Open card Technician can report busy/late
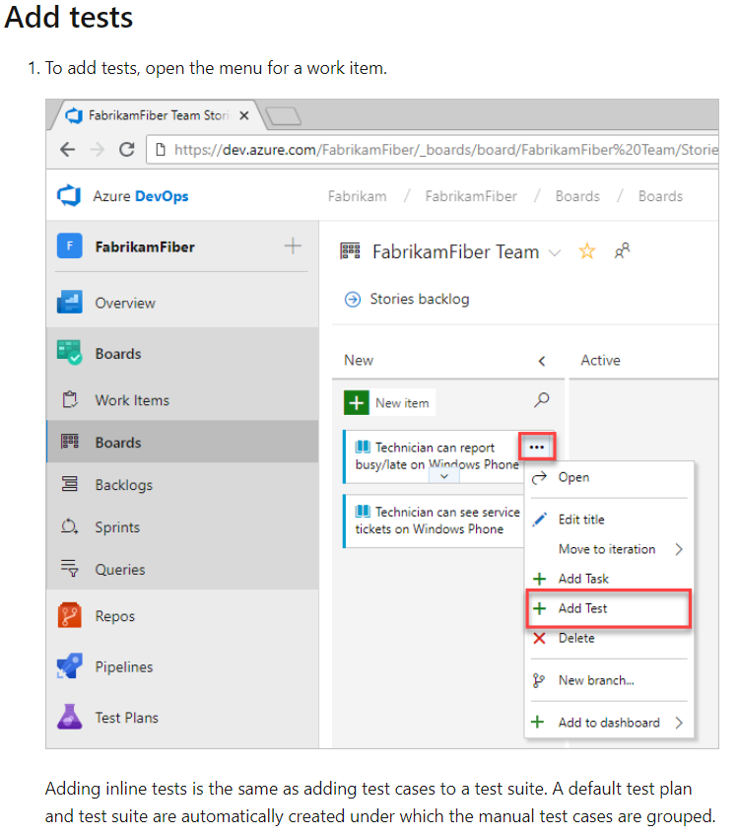This screenshot has width=738, height=836. tap(436, 455)
